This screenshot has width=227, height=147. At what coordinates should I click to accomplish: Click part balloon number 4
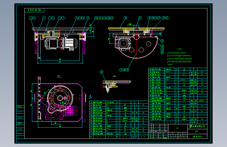click(50, 18)
